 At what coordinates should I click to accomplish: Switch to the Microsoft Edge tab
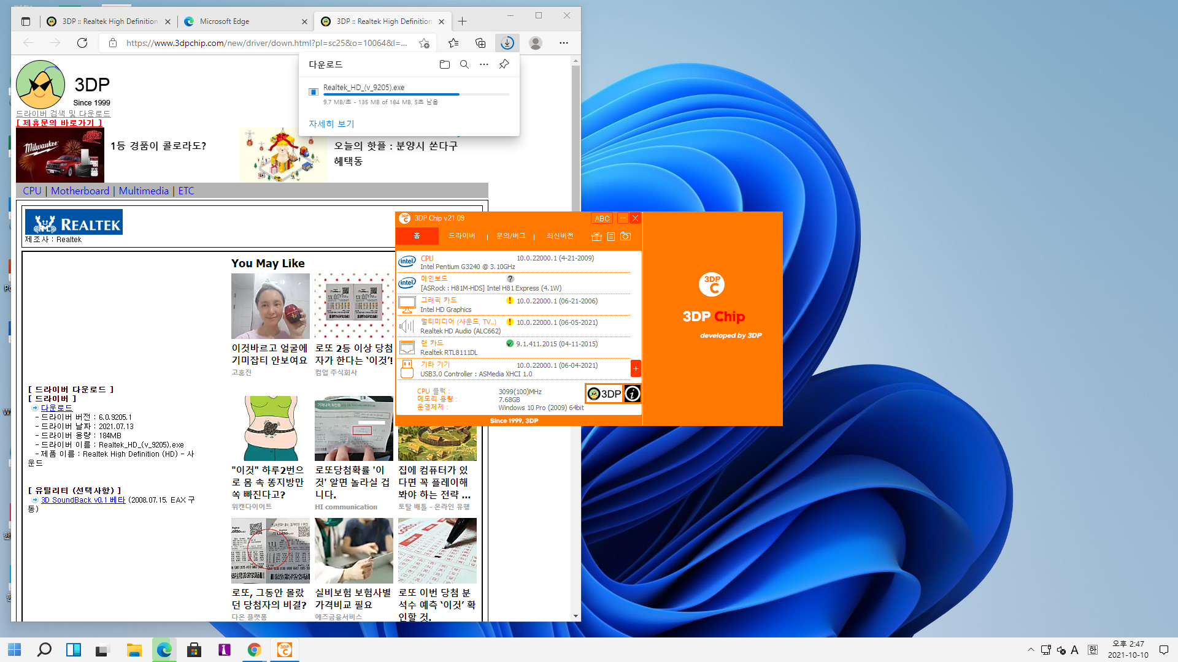(x=245, y=21)
